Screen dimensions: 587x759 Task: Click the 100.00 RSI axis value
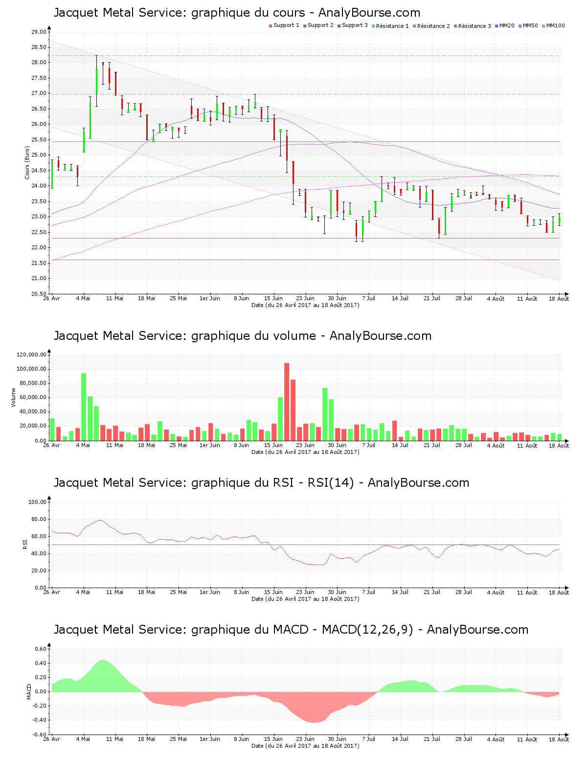[x=38, y=502]
